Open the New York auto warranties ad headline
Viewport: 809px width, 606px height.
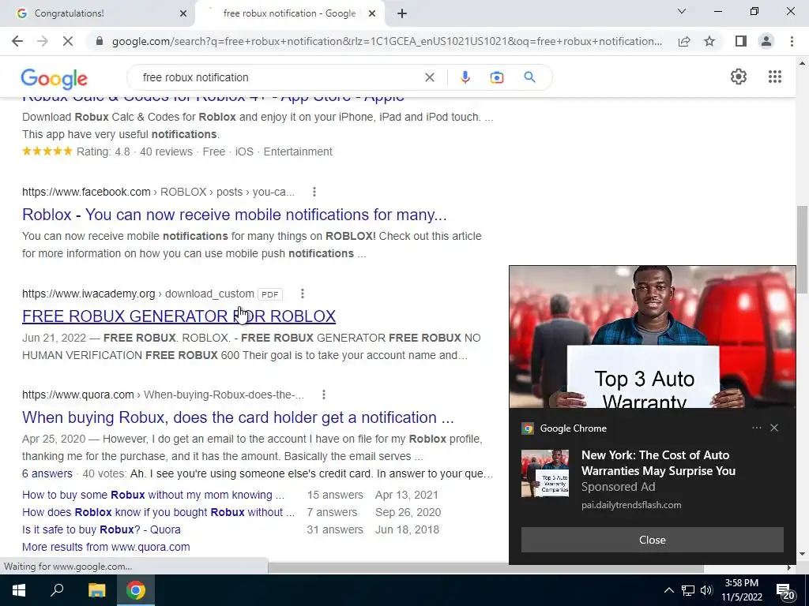coord(658,462)
